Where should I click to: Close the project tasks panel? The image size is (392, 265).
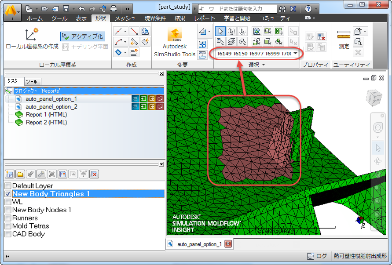click(x=162, y=73)
